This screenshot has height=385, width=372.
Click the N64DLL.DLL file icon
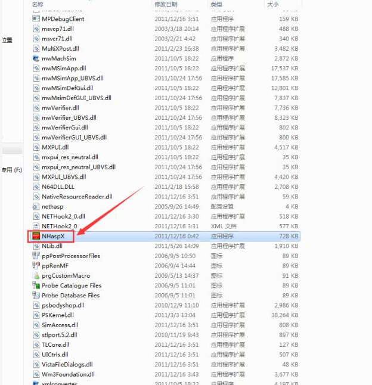coord(36,187)
